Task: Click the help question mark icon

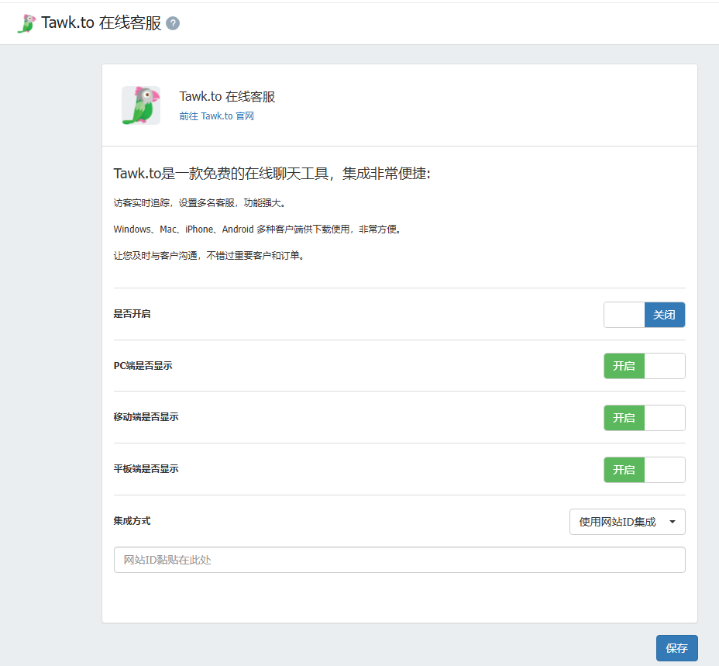Action: [173, 23]
